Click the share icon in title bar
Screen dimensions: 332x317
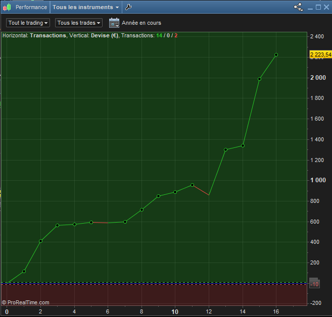(x=298, y=8)
